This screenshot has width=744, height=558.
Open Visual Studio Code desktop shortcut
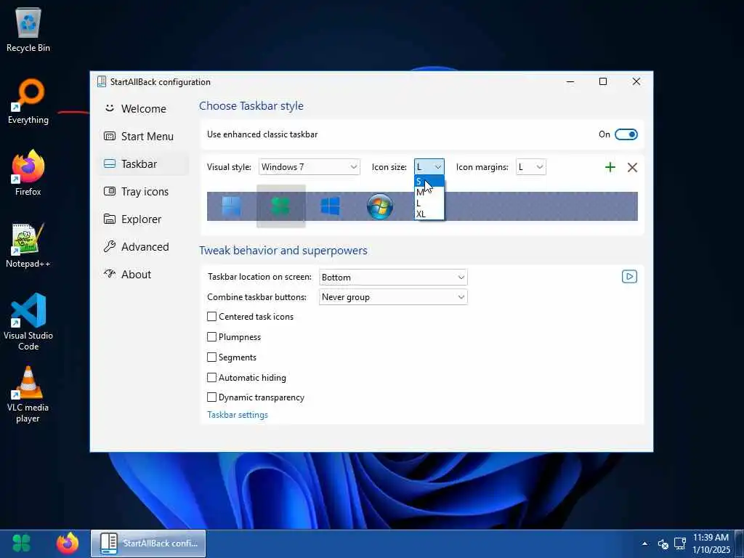click(x=28, y=322)
